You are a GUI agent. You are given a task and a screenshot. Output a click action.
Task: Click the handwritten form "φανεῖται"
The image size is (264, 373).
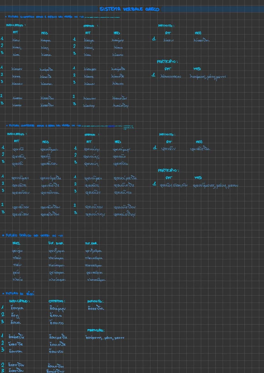click(x=49, y=164)
